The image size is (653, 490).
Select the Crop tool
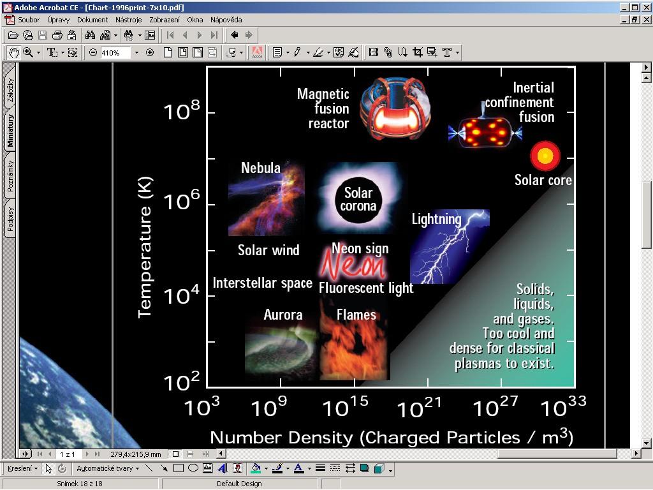pos(417,52)
